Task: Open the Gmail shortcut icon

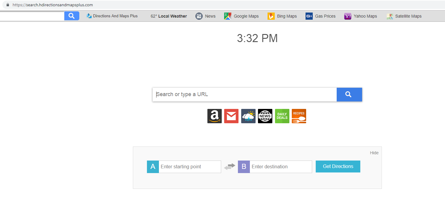Action: coord(231,116)
